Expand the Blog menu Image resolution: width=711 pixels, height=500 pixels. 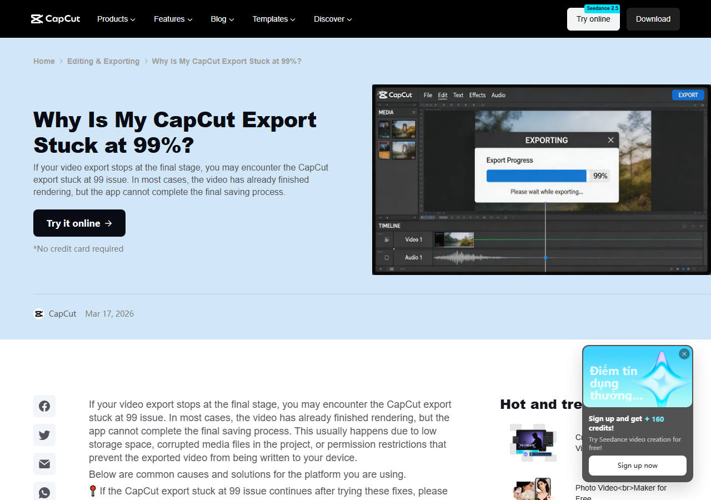222,19
